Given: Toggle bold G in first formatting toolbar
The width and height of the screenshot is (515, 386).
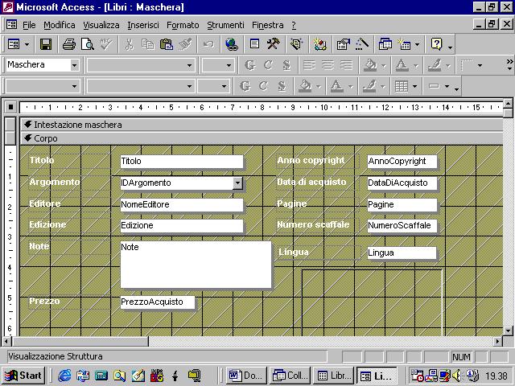Looking at the screenshot, I should click(249, 65).
